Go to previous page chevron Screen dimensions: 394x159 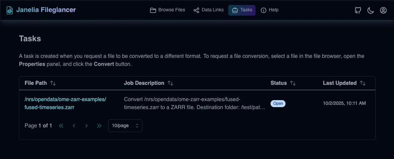point(74,126)
